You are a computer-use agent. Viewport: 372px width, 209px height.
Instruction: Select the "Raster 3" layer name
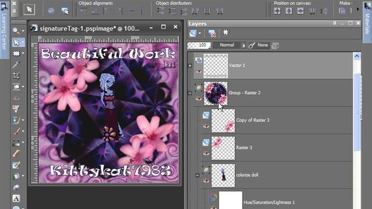pyautogui.click(x=244, y=147)
